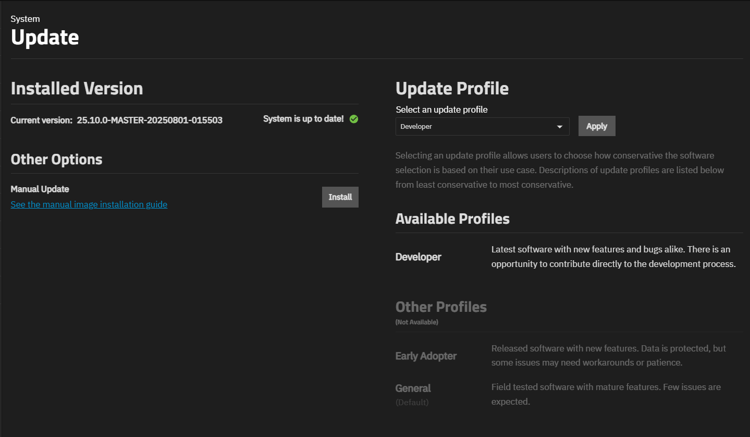Click the Update page title
750x437 pixels.
pyautogui.click(x=45, y=38)
